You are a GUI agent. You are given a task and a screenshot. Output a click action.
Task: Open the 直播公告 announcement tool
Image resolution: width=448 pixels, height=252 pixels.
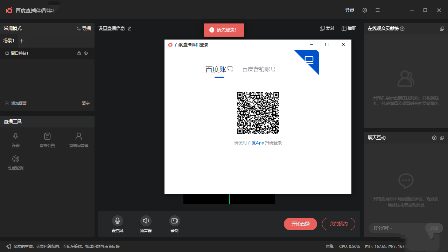pyautogui.click(x=47, y=136)
